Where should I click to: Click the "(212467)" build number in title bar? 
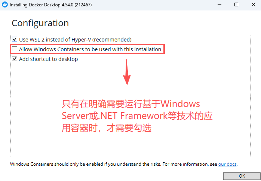[x=85, y=5]
